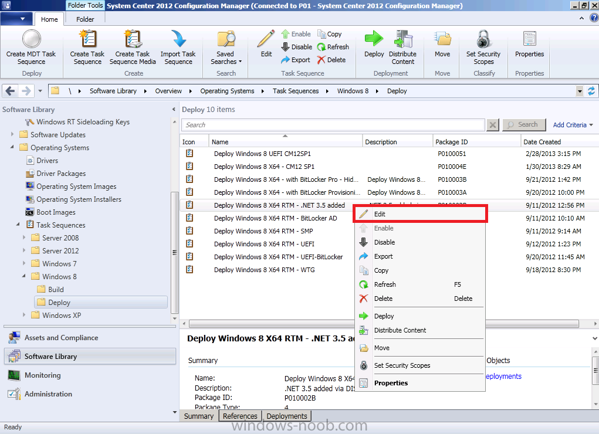Click the Create Task Sequence ribbon icon
Image resolution: width=599 pixels, height=434 pixels.
point(87,39)
